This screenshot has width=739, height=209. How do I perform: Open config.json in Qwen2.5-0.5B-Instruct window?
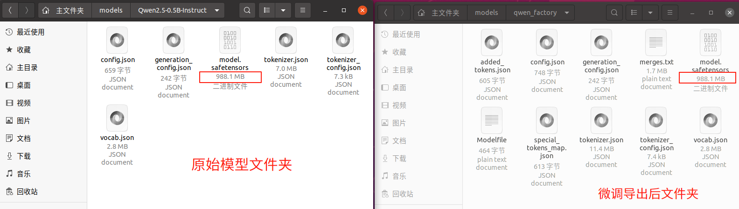click(x=117, y=41)
